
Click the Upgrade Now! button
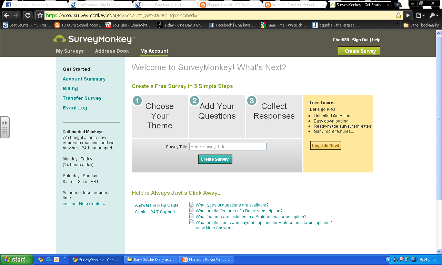325,146
